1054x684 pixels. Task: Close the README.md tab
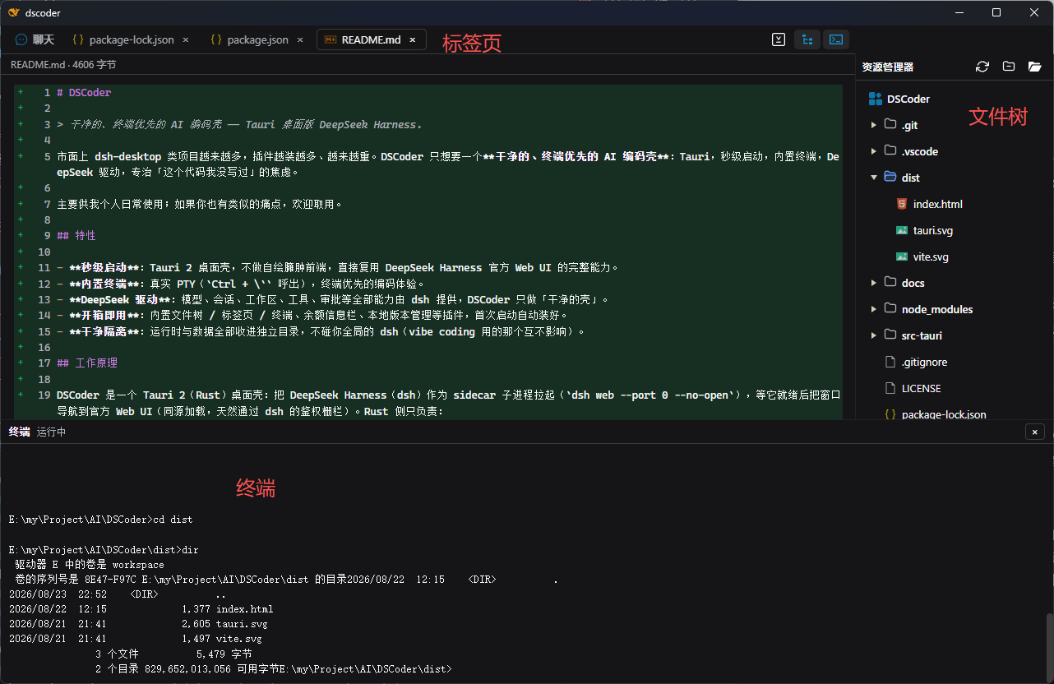click(x=413, y=39)
